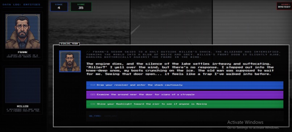Image resolution: width=292 pixels, height=132 pixels.
Task: Click the FRANK name label
Action: pyautogui.click(x=23, y=52)
